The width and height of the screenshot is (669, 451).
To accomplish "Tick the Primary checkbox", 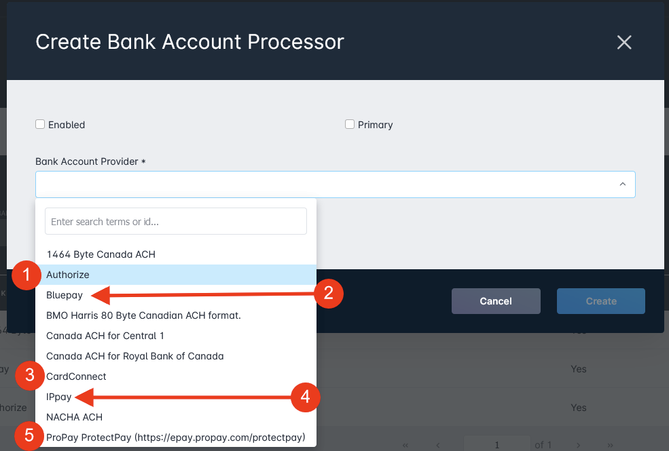I will click(349, 124).
